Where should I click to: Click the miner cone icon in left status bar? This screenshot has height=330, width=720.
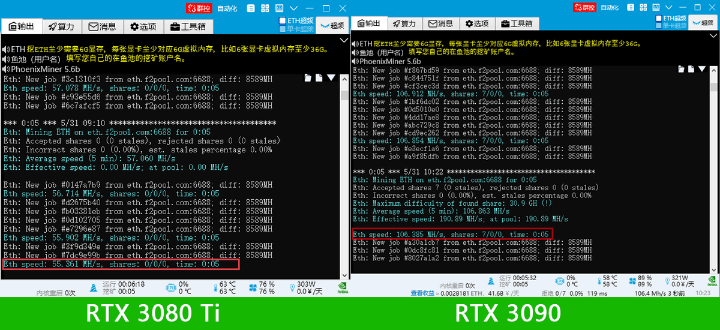pos(93,288)
